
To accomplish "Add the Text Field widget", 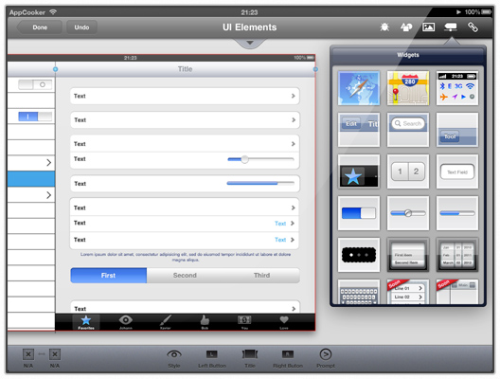I will pyautogui.click(x=457, y=171).
